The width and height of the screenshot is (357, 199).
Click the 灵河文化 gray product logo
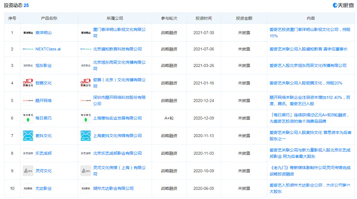(x=28, y=171)
